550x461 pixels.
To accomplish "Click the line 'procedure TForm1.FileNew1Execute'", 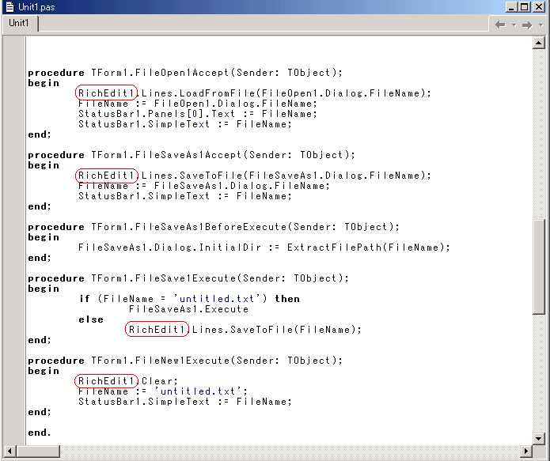I will (x=185, y=361).
